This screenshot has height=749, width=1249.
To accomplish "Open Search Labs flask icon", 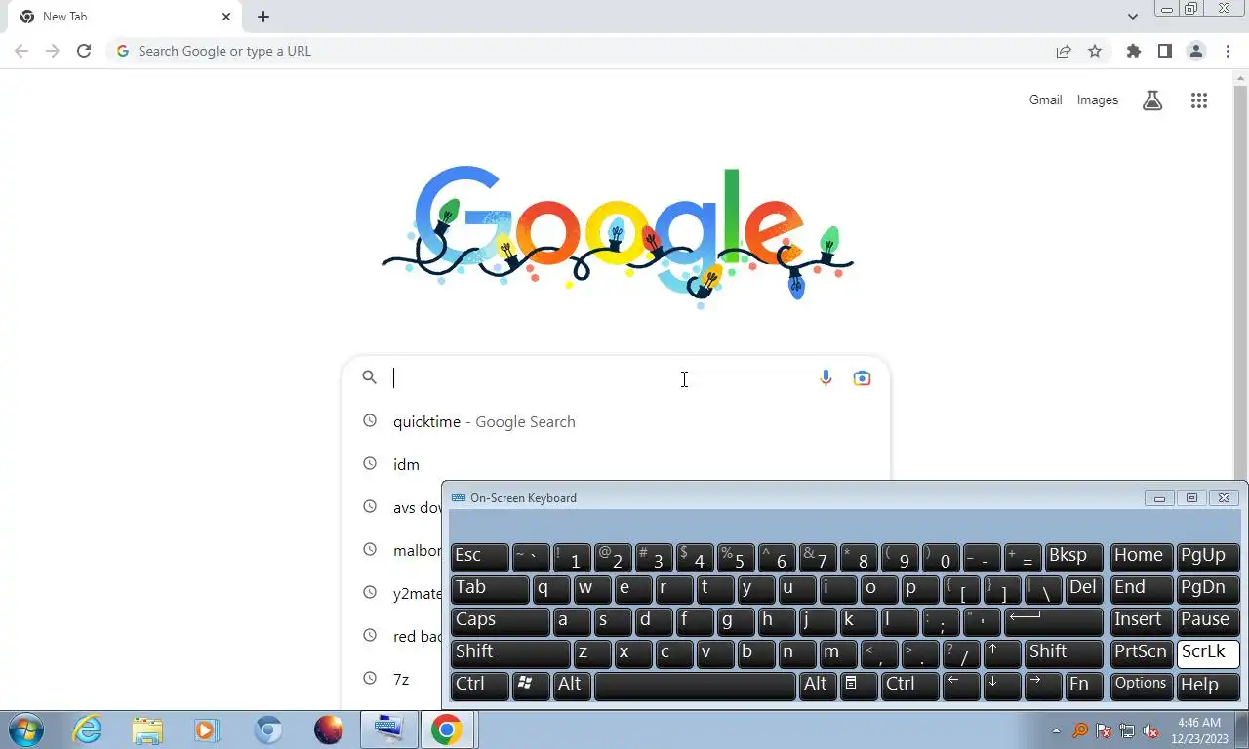I will (1152, 99).
